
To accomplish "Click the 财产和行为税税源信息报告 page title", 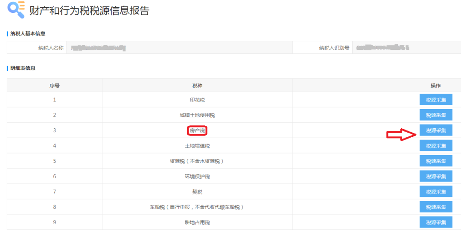I will tap(89, 11).
